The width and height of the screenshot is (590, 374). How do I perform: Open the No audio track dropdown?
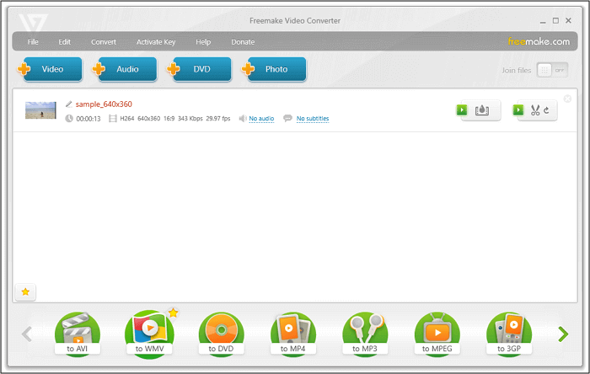[261, 119]
